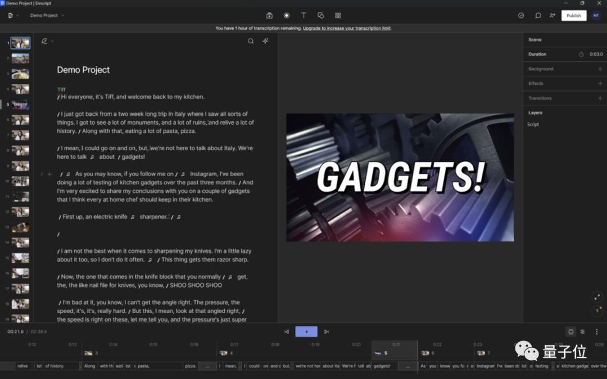Search the script with magnifier icon
Image resolution: width=607 pixels, height=379 pixels.
click(251, 41)
